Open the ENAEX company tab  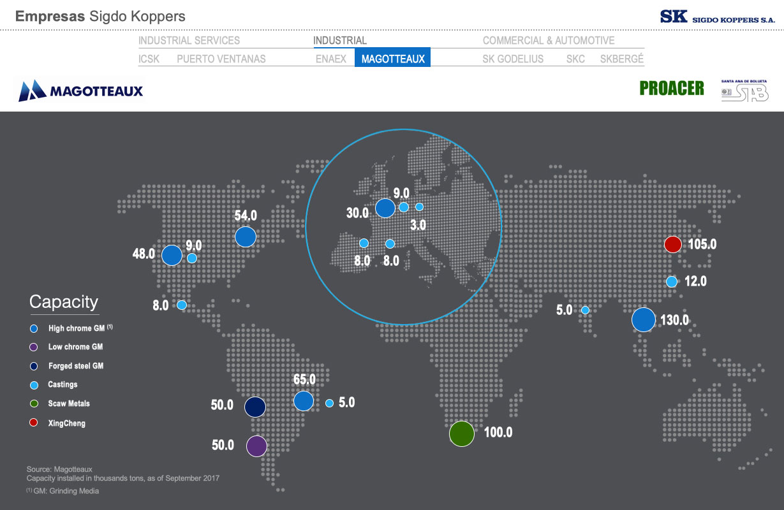click(331, 59)
